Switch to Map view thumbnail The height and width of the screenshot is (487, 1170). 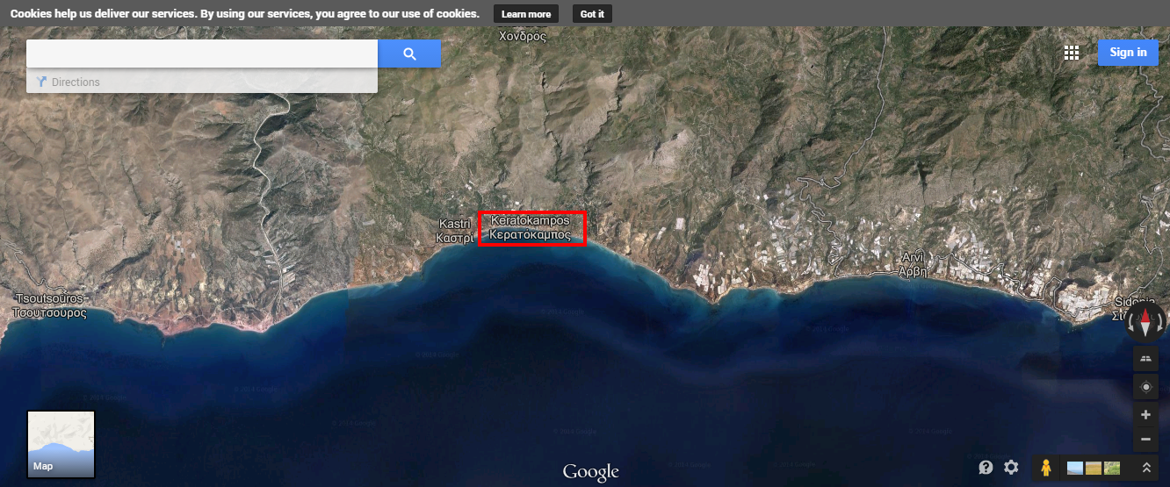[x=61, y=444]
